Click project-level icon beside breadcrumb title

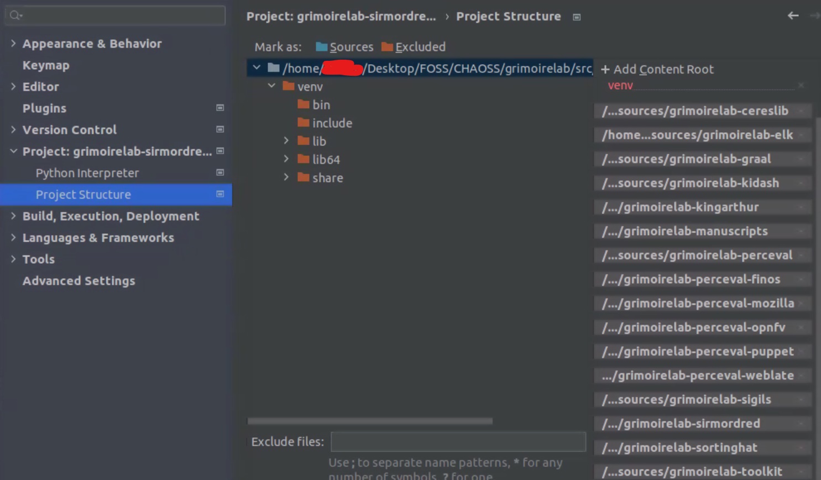[577, 17]
